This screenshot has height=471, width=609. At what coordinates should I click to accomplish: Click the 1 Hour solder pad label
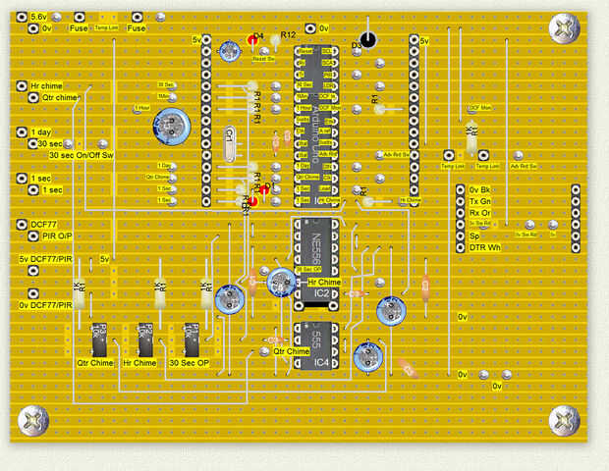(142, 108)
